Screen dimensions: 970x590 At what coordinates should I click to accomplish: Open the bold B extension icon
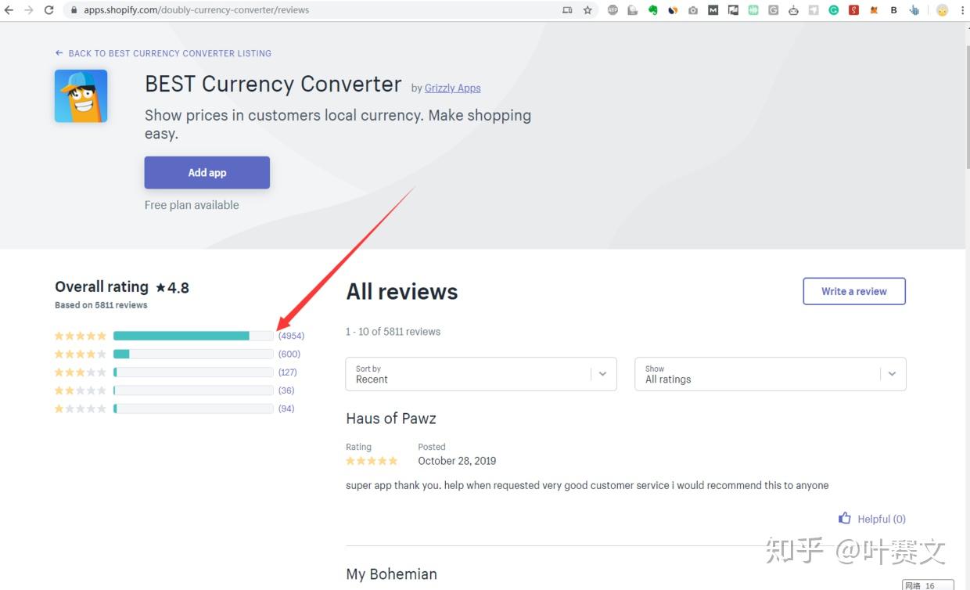click(x=894, y=10)
